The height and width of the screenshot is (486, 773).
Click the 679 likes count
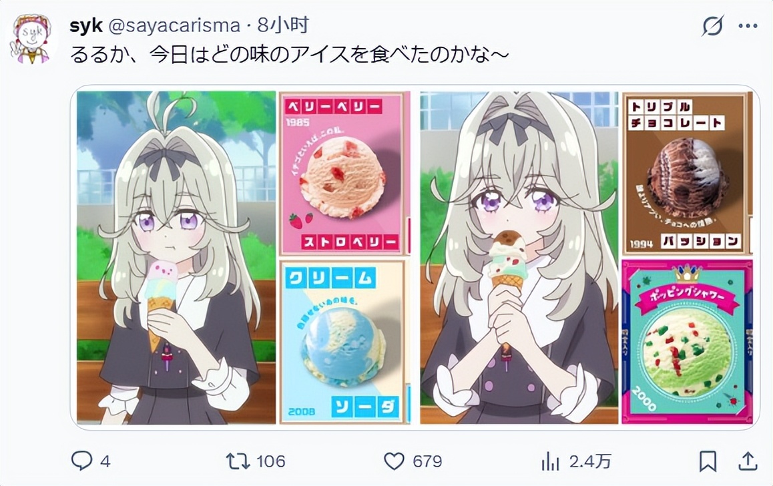[427, 461]
